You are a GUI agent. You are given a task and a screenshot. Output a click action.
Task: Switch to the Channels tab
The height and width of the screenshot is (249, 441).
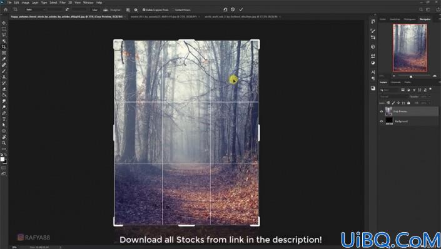[396, 83]
